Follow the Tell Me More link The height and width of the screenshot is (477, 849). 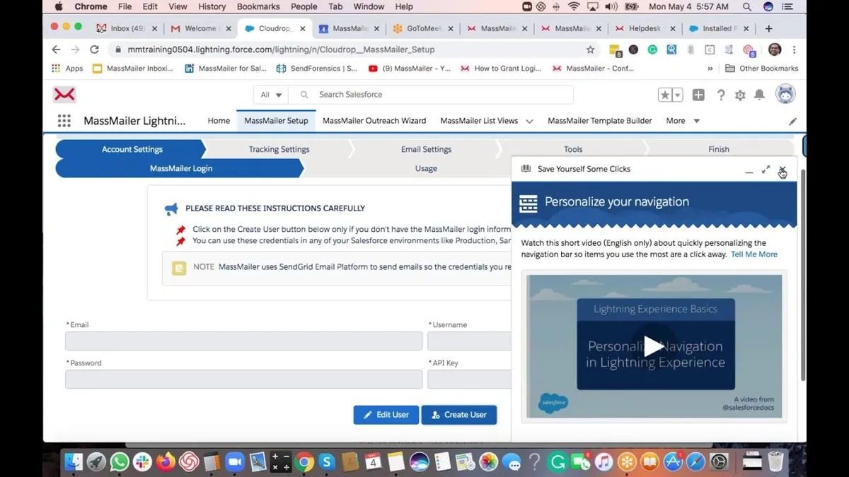(754, 254)
